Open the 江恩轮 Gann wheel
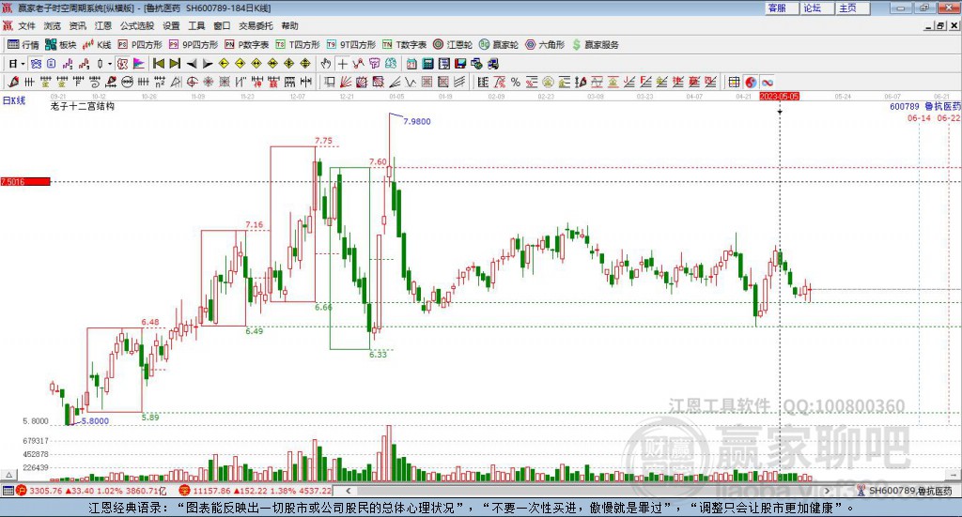This screenshot has height=517, width=962. tap(453, 45)
